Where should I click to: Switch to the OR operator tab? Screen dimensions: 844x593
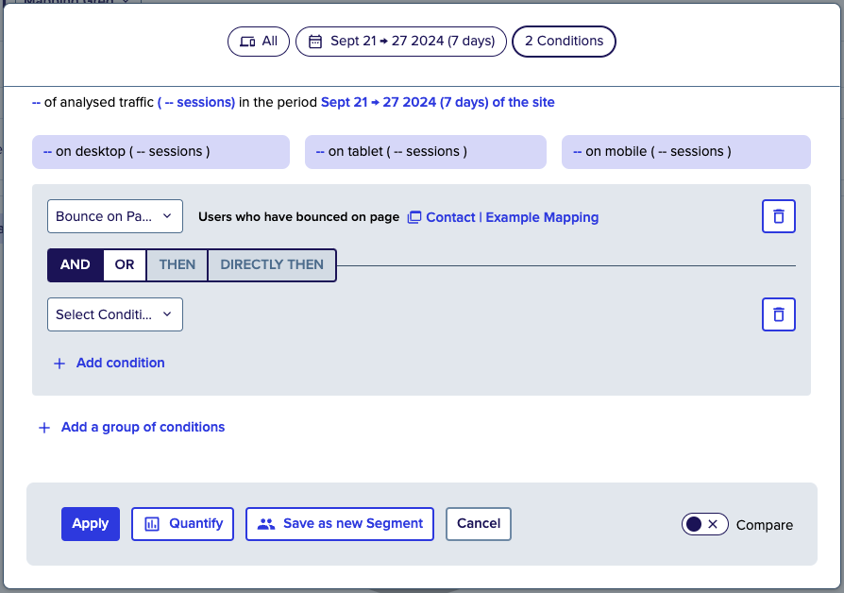(x=124, y=265)
